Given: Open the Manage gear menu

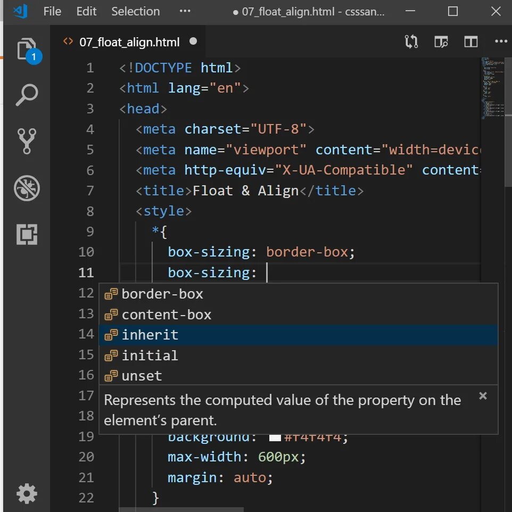Looking at the screenshot, I should click(27, 493).
